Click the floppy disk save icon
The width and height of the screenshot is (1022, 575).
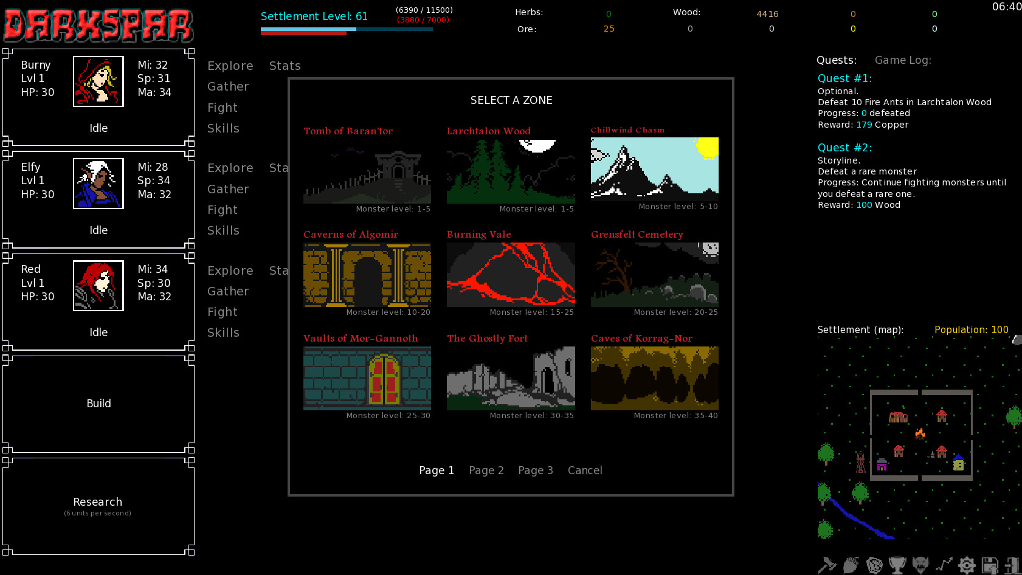pos(990,565)
